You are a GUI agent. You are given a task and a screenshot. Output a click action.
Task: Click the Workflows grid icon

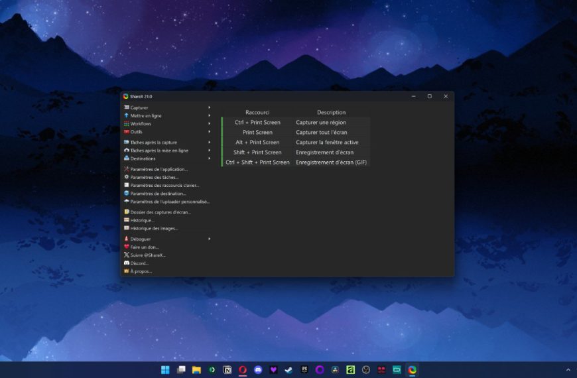point(127,123)
